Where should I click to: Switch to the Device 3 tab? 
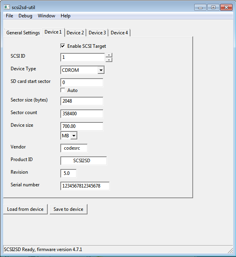point(97,33)
